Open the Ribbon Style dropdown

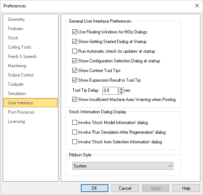[123, 166]
